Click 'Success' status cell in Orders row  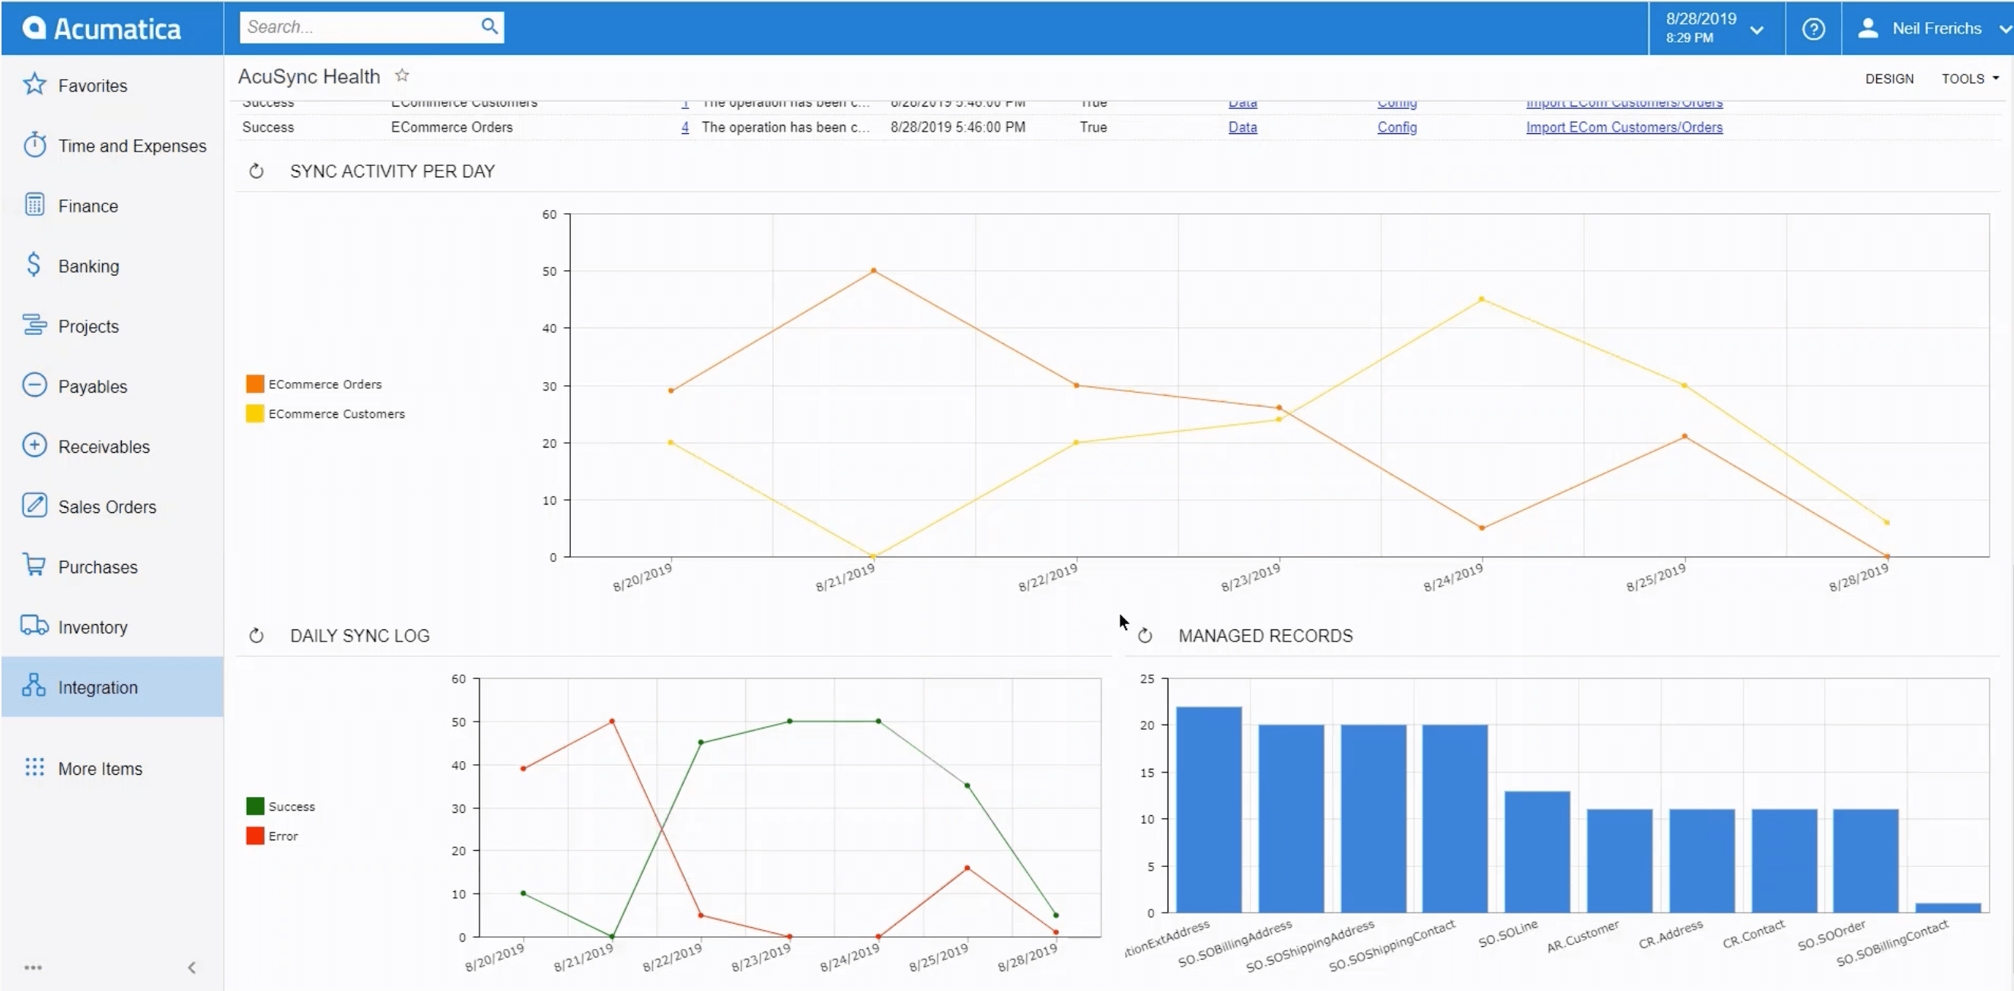point(267,126)
